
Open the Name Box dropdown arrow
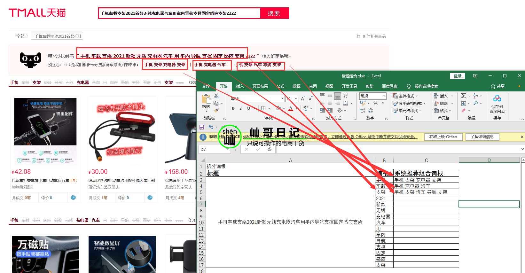227,149
